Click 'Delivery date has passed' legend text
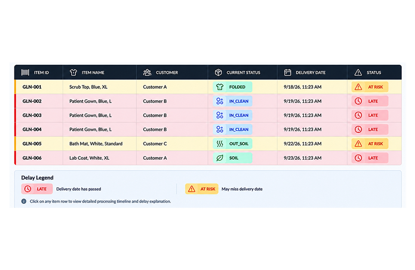This screenshot has width=415, height=270. coord(79,189)
